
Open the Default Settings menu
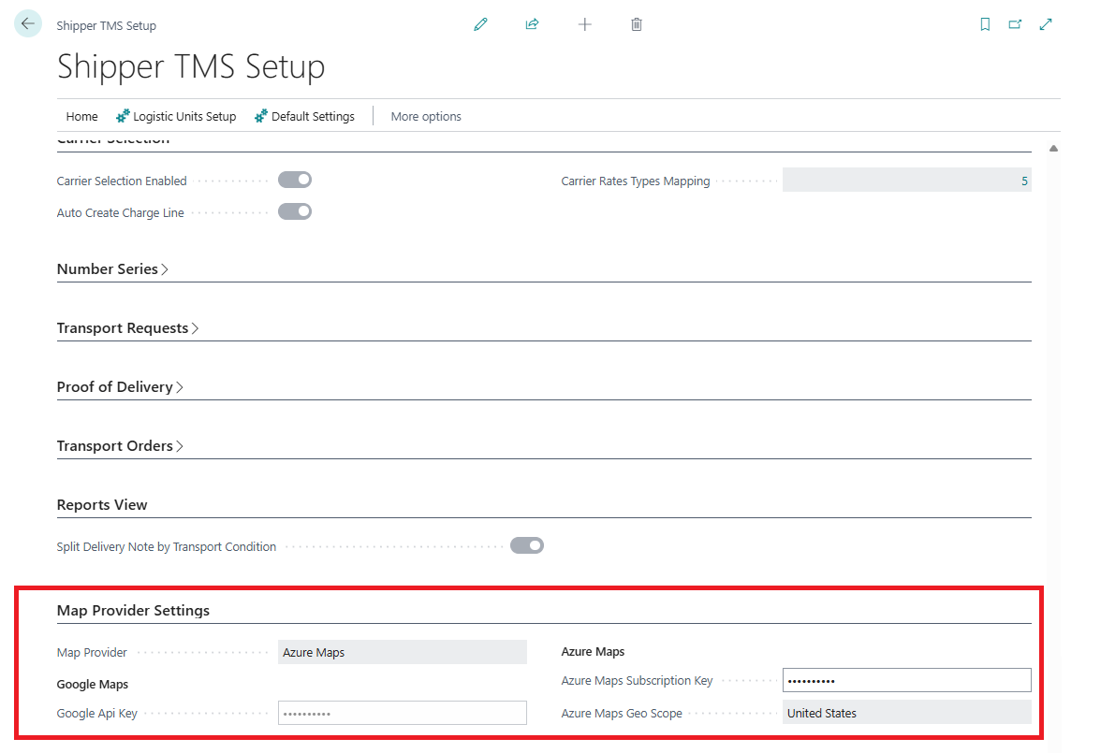point(304,116)
